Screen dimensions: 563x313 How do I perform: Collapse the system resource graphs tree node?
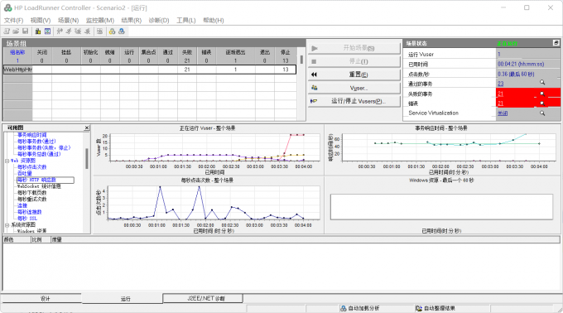tap(7, 224)
